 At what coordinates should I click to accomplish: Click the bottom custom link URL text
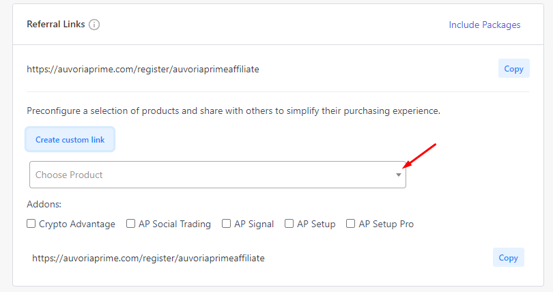pyautogui.click(x=148, y=258)
